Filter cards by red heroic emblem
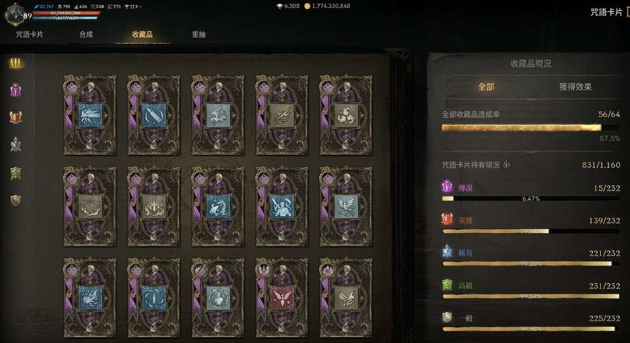Viewport: 630px width, 343px height. point(16,118)
